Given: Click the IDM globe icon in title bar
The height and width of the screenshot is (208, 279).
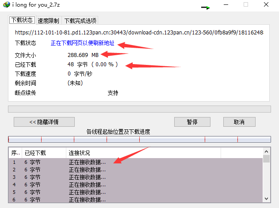Looking at the screenshot, I should coord(7,4).
